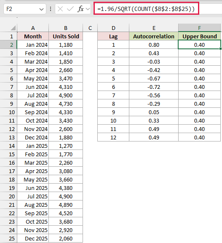Click the Lag header cell
Screen dimensions: 222x243
pyautogui.click(x=113, y=36)
